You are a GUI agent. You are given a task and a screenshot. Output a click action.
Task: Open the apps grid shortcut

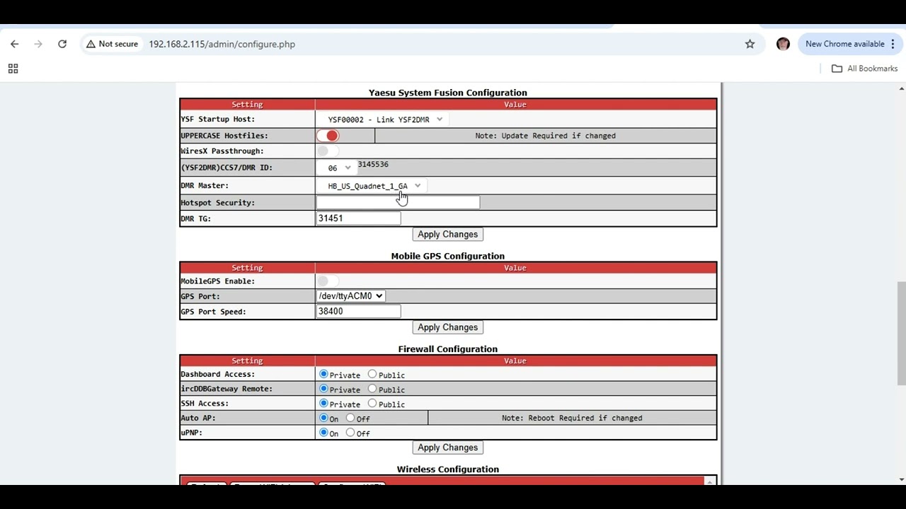[13, 69]
